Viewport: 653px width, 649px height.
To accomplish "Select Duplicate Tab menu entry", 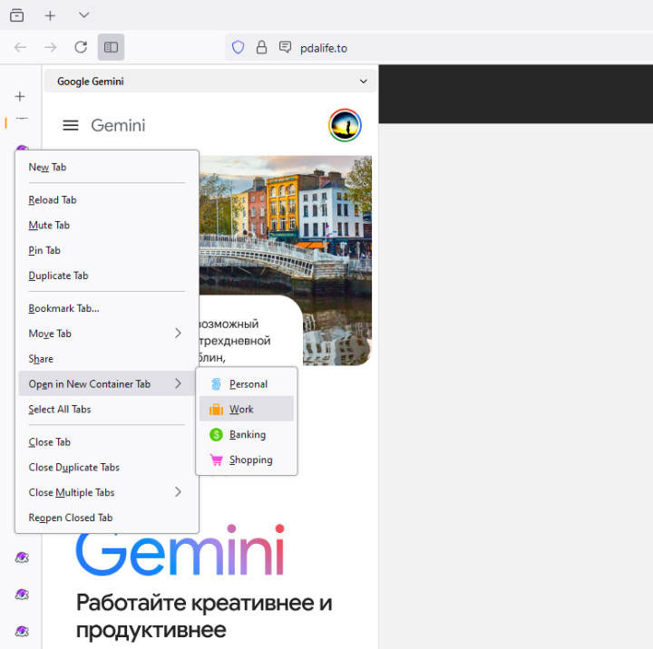I will (x=58, y=276).
